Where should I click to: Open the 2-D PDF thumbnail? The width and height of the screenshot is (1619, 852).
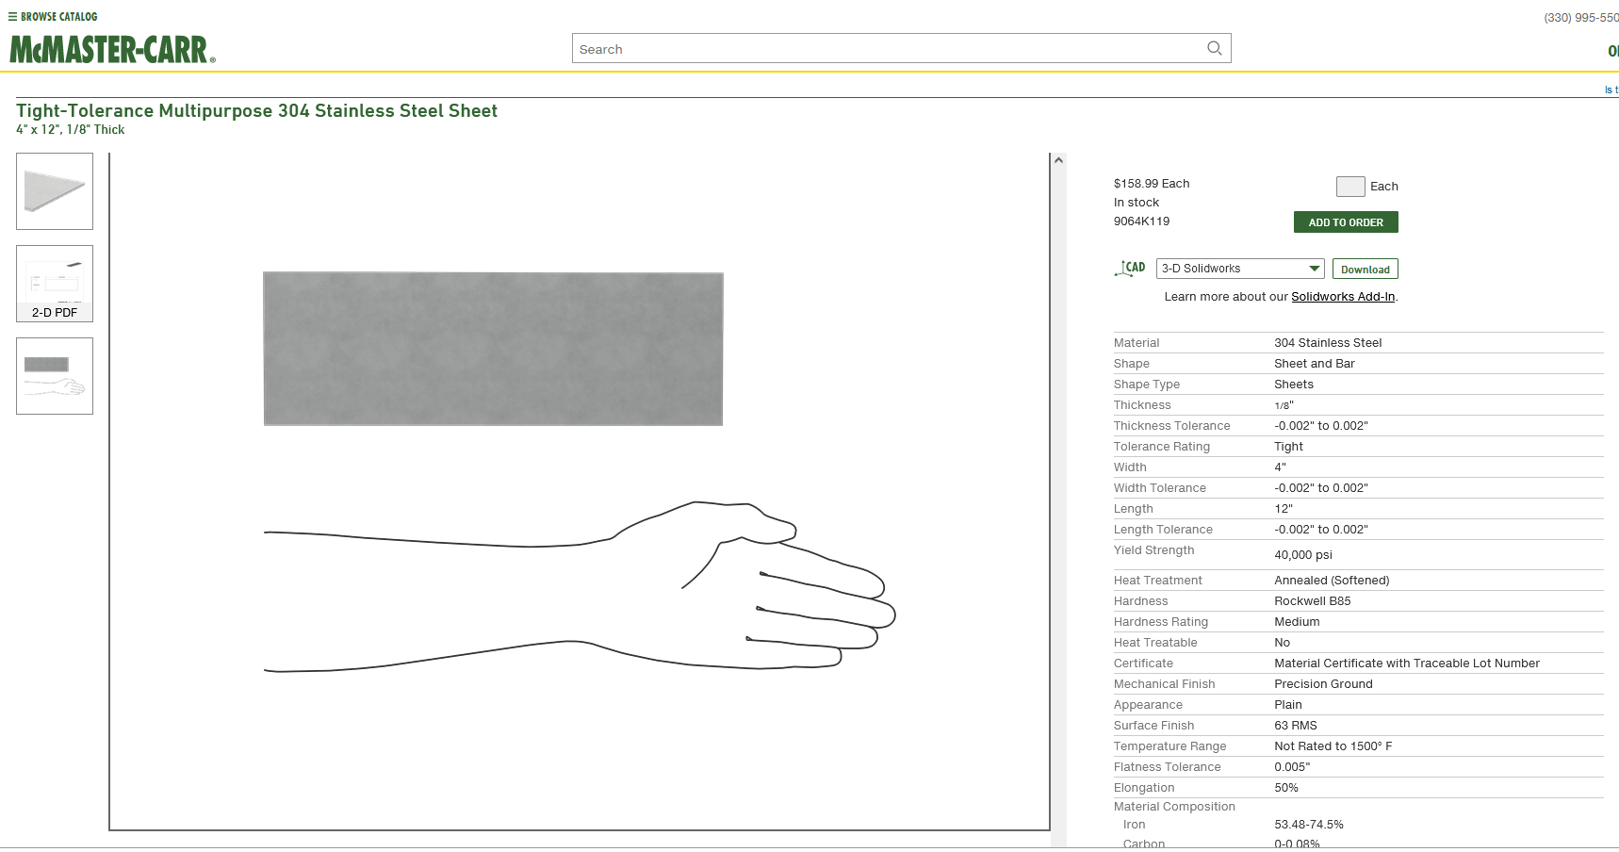click(55, 284)
